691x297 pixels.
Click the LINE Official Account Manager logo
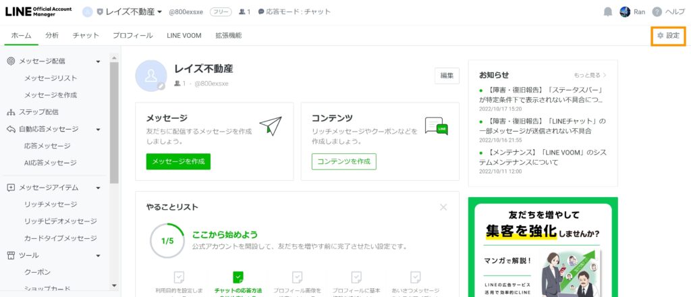point(38,12)
